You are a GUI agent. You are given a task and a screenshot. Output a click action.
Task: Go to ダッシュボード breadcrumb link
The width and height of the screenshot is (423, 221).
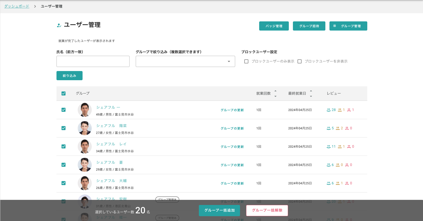(17, 6)
